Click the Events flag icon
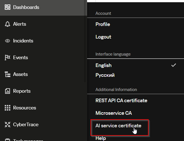Viewport: 184px width, 141px height. click(8, 58)
